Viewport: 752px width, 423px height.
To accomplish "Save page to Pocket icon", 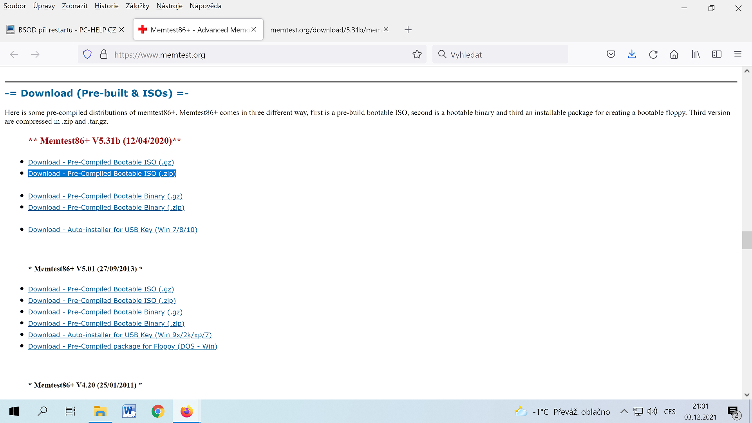I will coord(611,54).
